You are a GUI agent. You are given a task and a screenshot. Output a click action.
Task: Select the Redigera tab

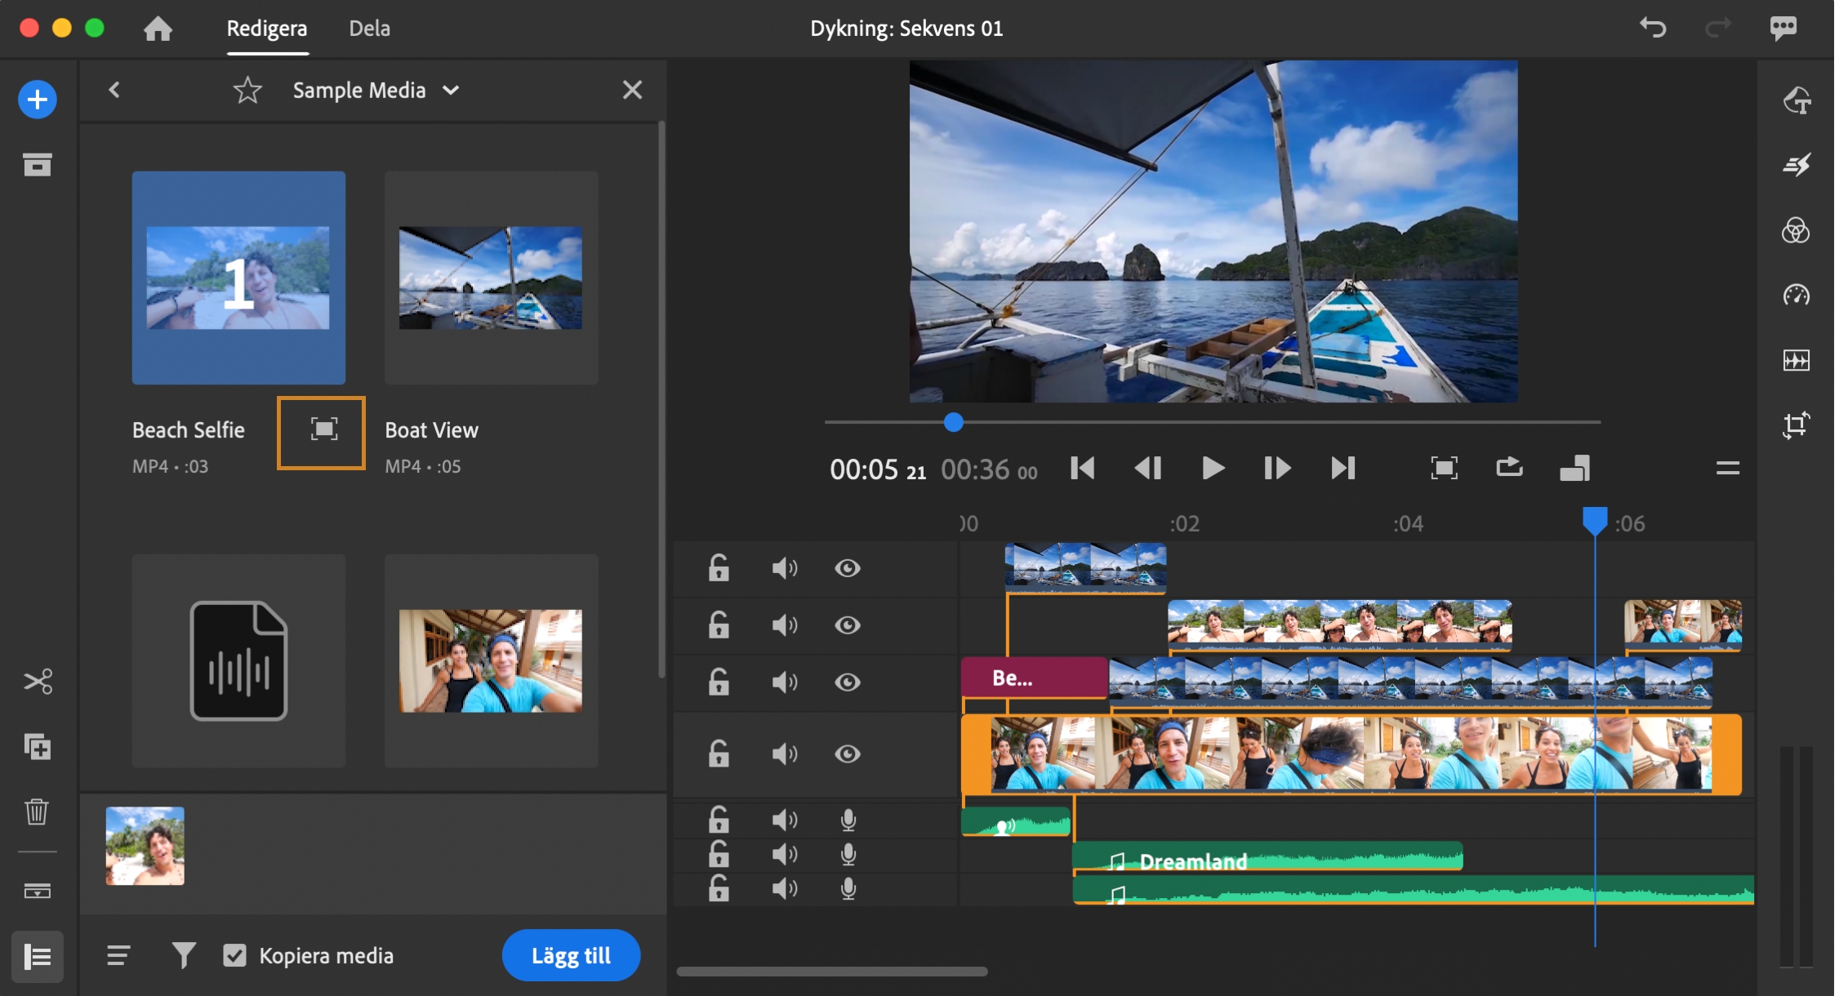tap(267, 29)
